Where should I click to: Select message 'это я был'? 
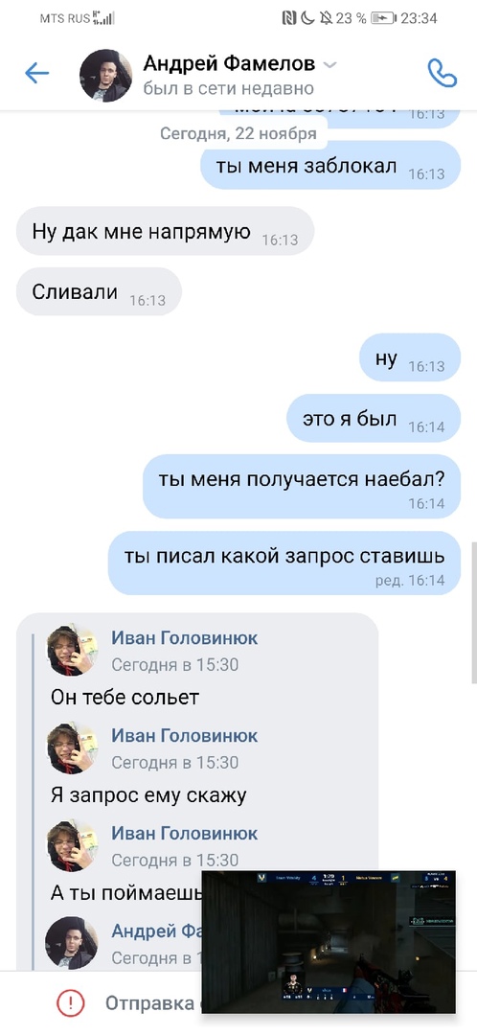(374, 418)
